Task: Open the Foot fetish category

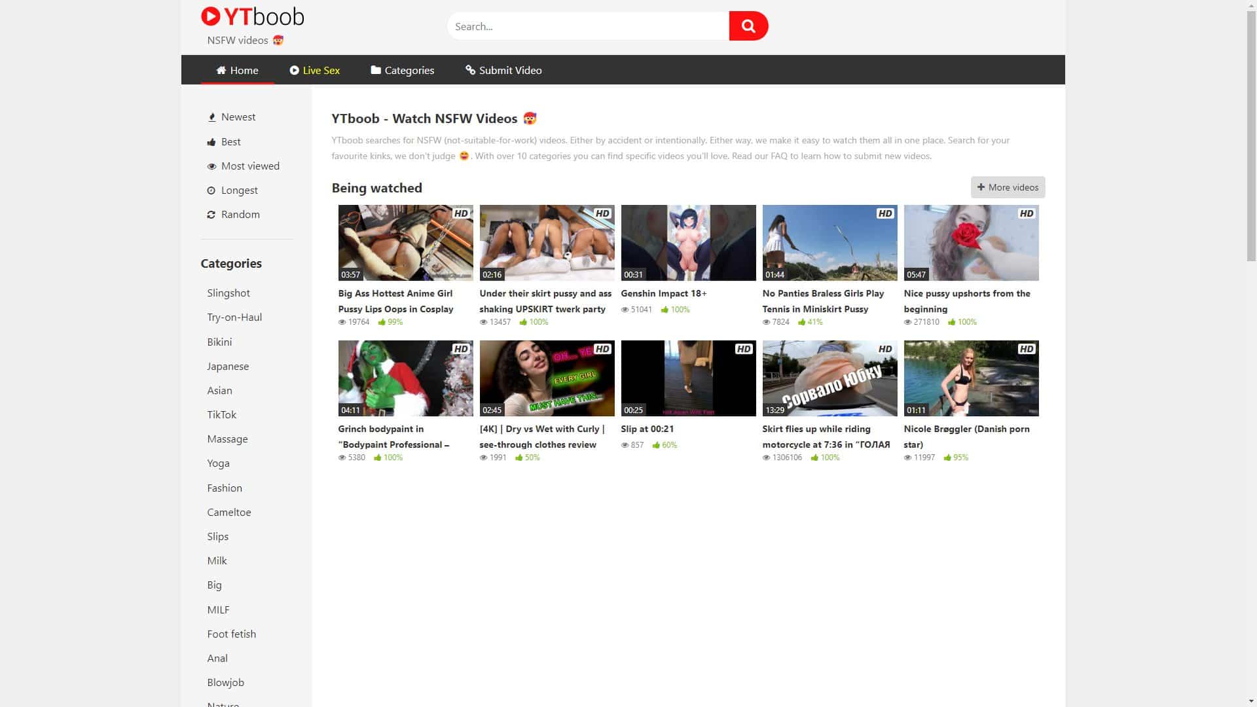Action: pos(232,634)
